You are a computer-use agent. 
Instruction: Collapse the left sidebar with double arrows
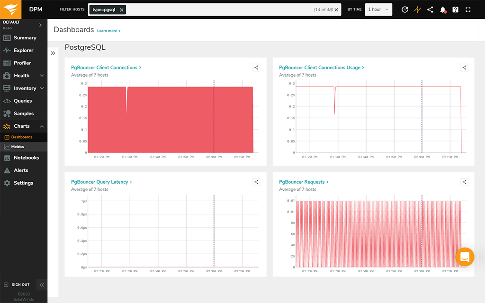coord(42,285)
